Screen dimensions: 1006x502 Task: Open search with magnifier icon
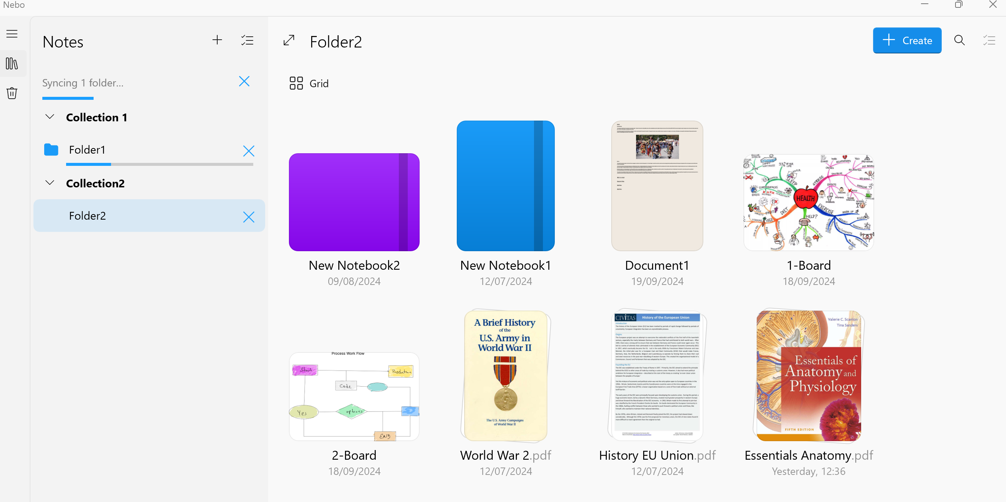pyautogui.click(x=960, y=40)
